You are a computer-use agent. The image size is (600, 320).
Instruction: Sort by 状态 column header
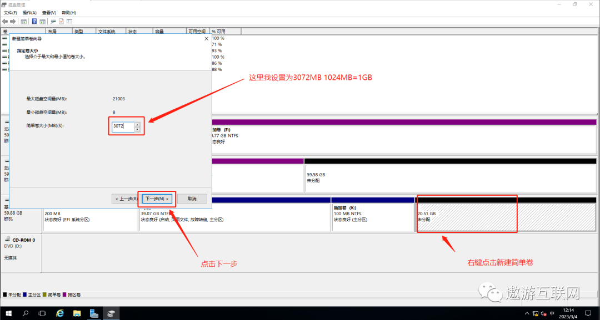[139, 31]
